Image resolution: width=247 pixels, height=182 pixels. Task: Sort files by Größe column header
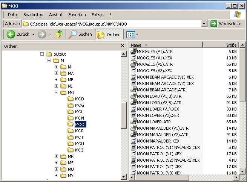pos(221,45)
